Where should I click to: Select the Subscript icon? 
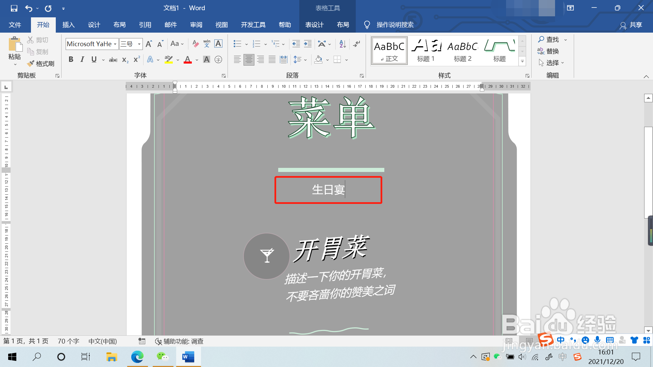125,59
